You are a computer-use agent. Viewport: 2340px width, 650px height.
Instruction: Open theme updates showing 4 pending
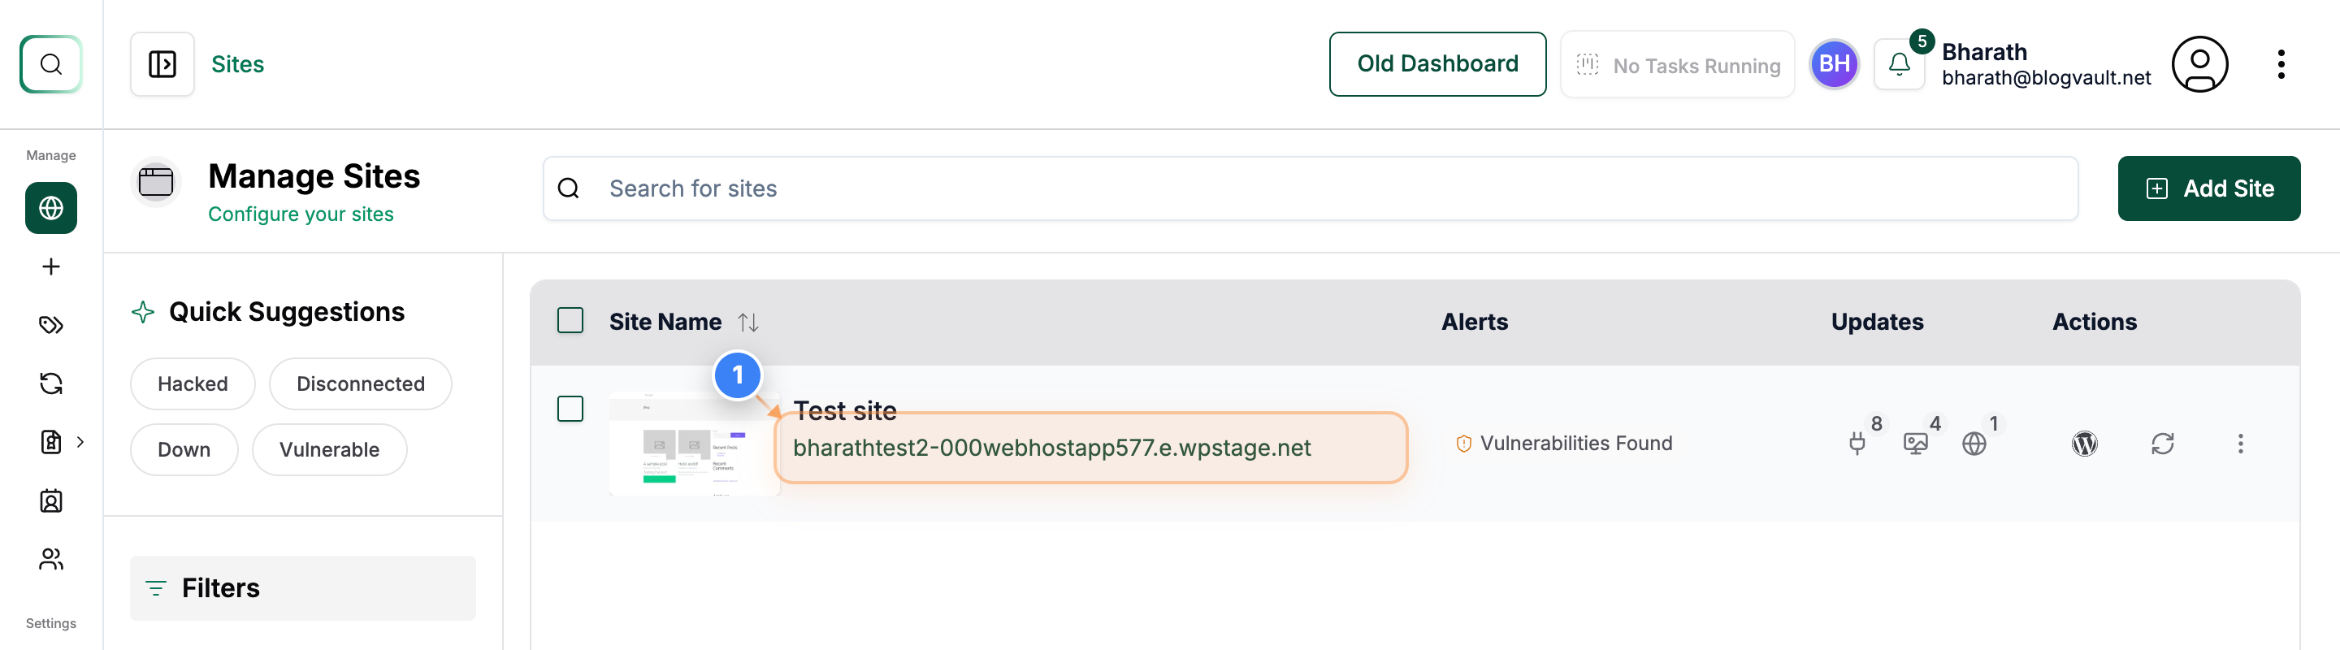tap(1915, 444)
